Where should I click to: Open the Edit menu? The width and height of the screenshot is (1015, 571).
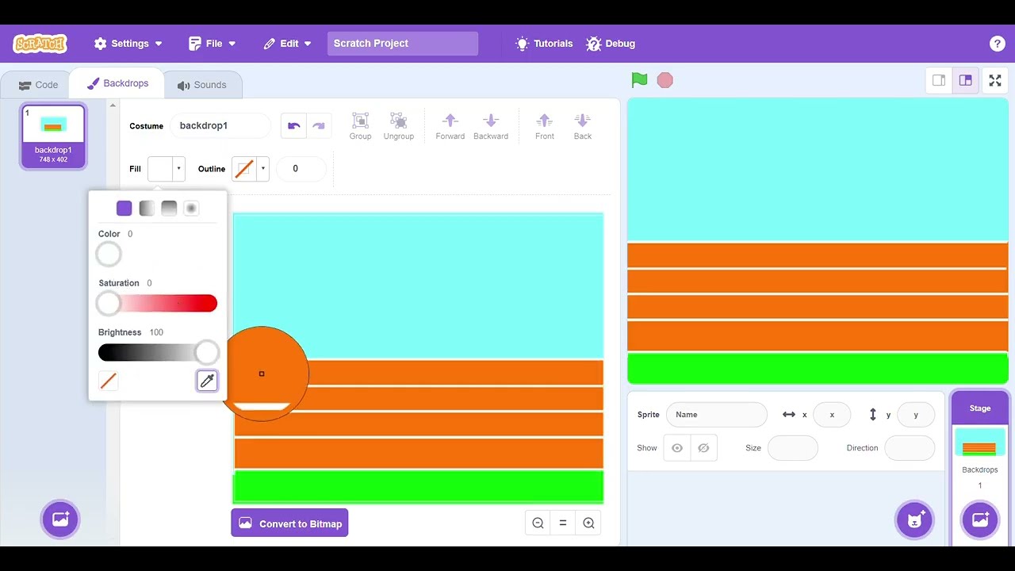coord(287,44)
